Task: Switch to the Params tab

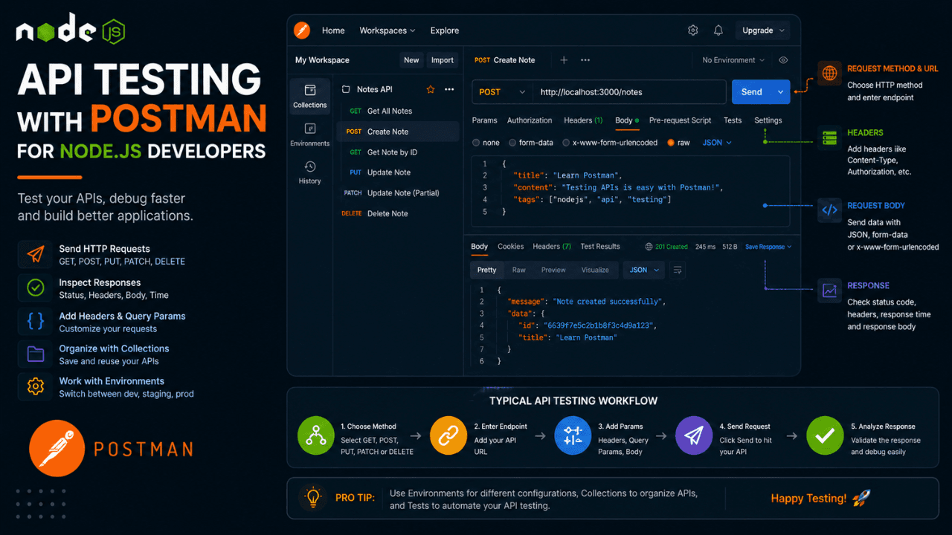Action: (x=485, y=120)
